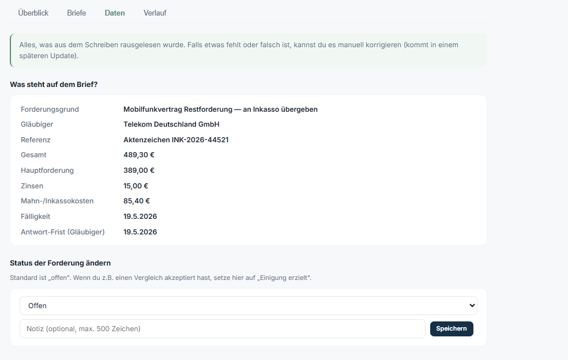The height and width of the screenshot is (360, 568).
Task: Select the creditor name Telekom Deutschland GmbH
Action: [171, 124]
